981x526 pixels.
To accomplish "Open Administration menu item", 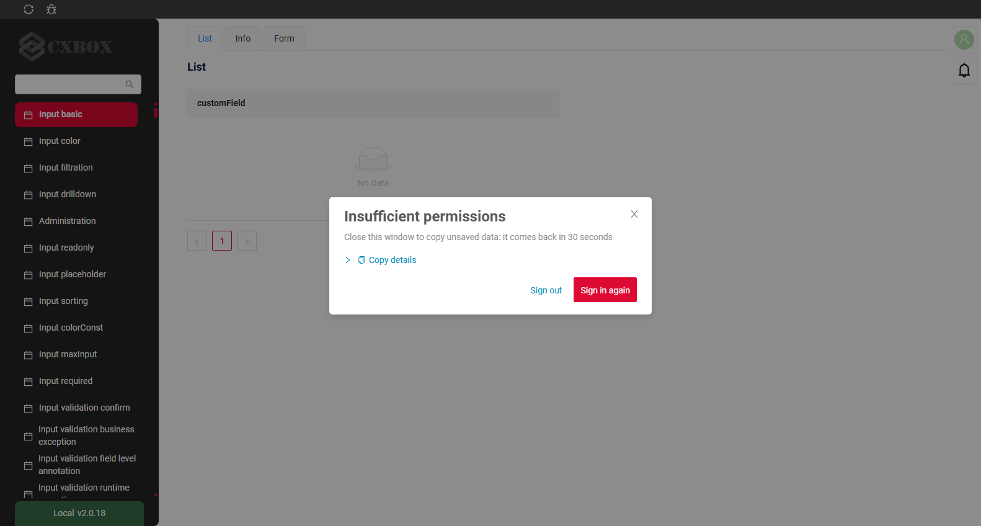I will (76, 221).
